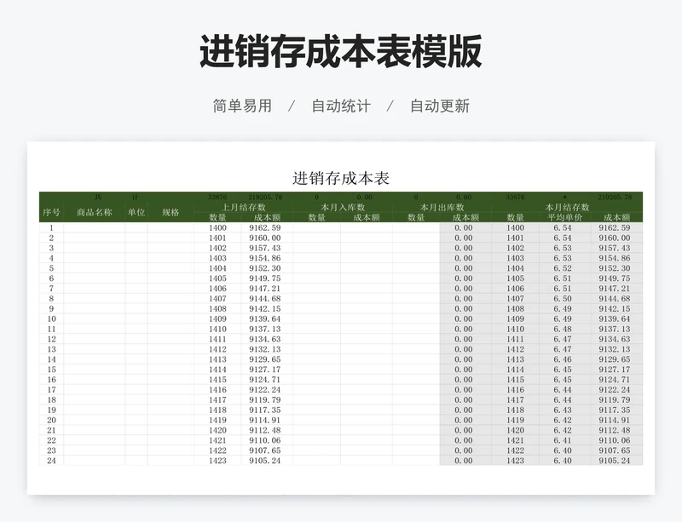Image resolution: width=682 pixels, height=522 pixels.
Task: Select 上月结存数 cost 9160.00 in row 2
Action: click(x=265, y=238)
